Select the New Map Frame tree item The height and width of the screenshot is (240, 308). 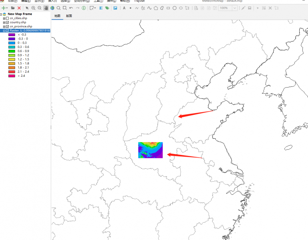(x=20, y=14)
